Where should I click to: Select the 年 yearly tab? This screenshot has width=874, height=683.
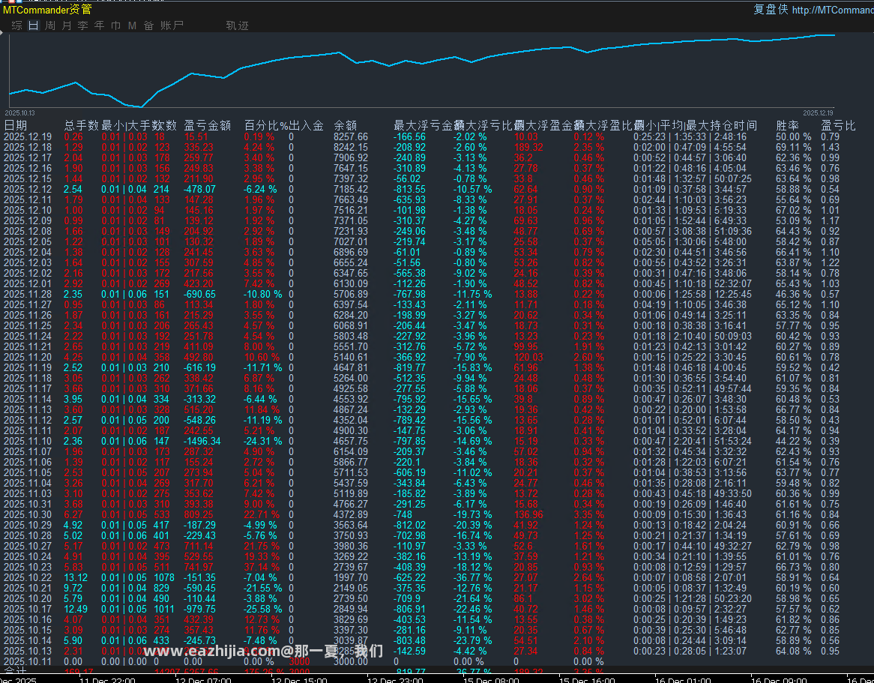pos(99,25)
